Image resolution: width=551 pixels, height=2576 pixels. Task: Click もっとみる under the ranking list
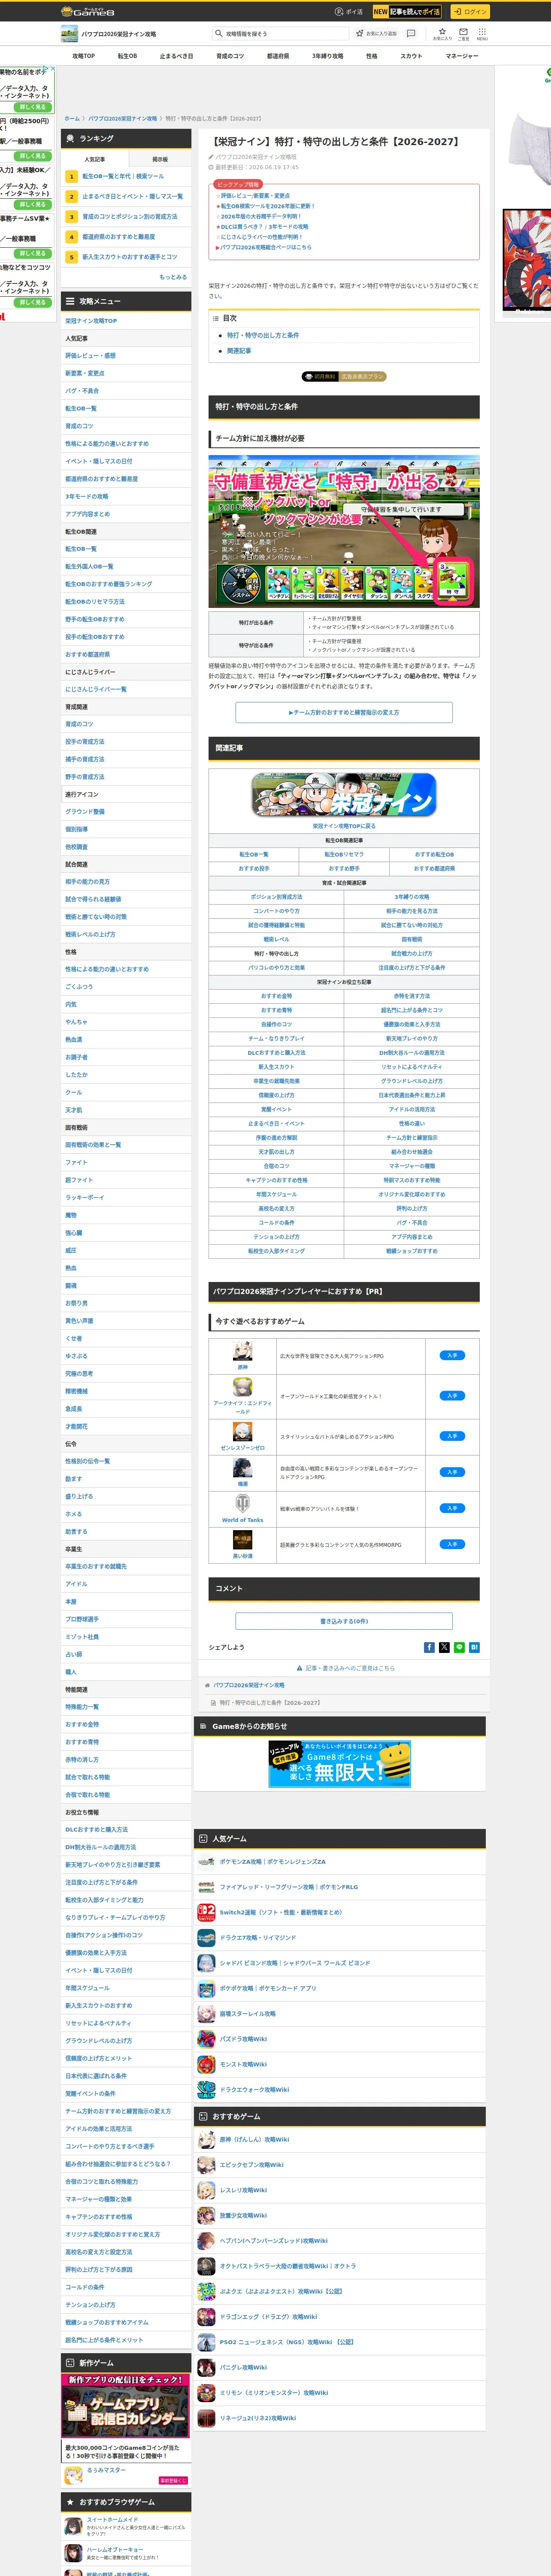click(172, 277)
